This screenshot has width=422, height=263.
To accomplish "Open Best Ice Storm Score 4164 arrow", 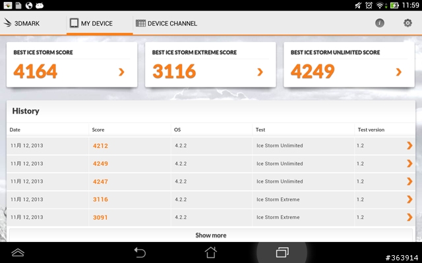I will 121,72.
